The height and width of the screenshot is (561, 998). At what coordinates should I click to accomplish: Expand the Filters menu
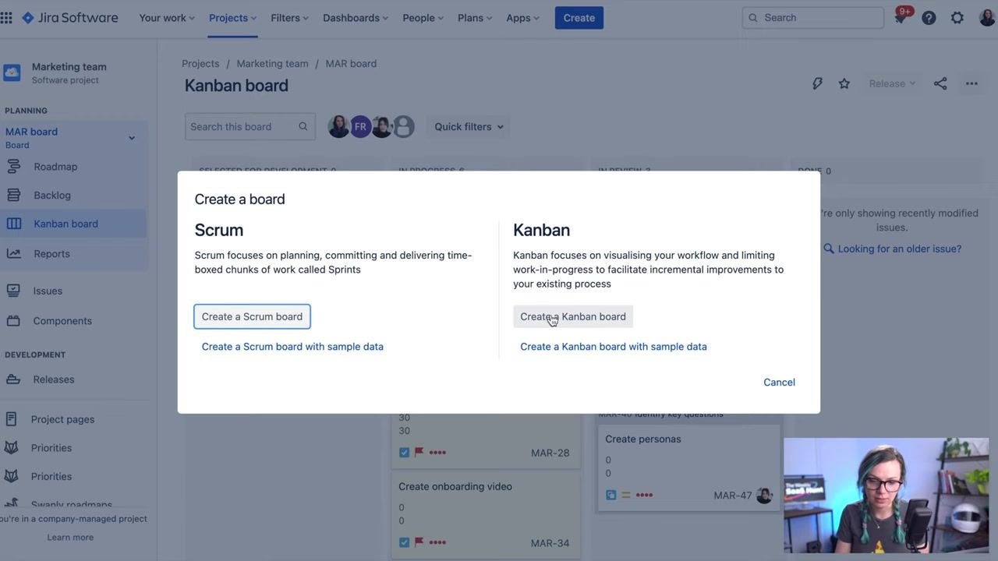point(290,18)
